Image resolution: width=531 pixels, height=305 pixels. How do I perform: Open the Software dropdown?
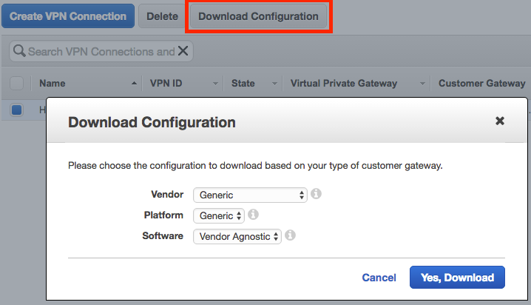(x=237, y=236)
